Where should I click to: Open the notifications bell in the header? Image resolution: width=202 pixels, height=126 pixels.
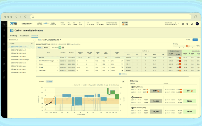point(192,24)
